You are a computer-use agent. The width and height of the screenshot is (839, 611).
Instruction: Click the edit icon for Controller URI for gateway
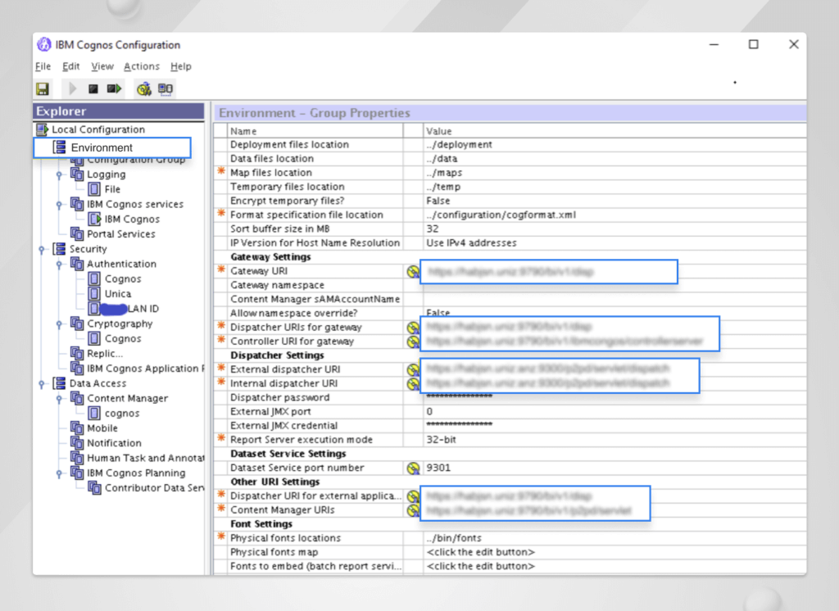click(411, 341)
